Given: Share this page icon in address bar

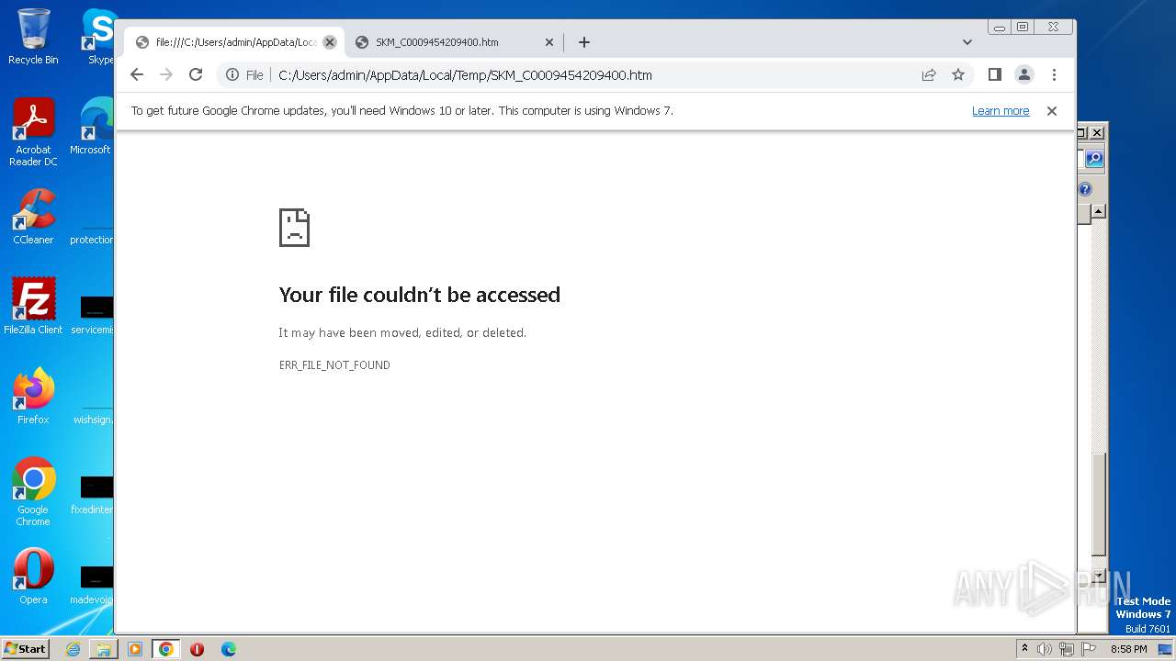Looking at the screenshot, I should [x=929, y=74].
